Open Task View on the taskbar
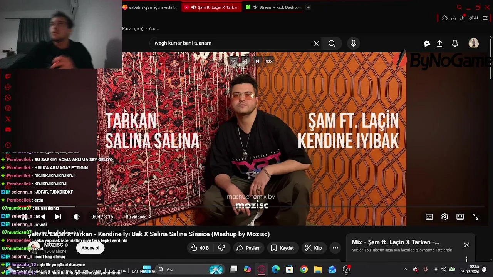Image resolution: width=493 pixels, height=277 pixels. tap(233, 270)
